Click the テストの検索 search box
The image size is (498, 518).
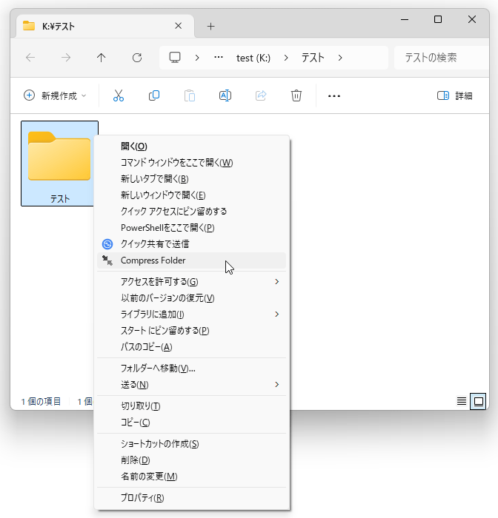pos(442,58)
